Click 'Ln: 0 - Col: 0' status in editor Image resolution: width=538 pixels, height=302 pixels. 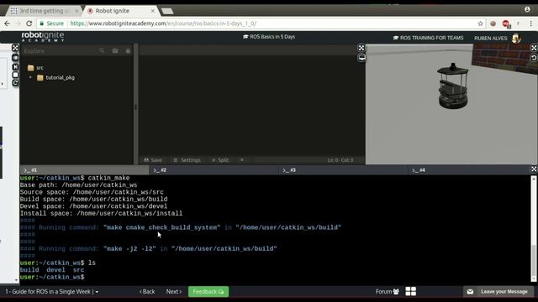click(340, 160)
